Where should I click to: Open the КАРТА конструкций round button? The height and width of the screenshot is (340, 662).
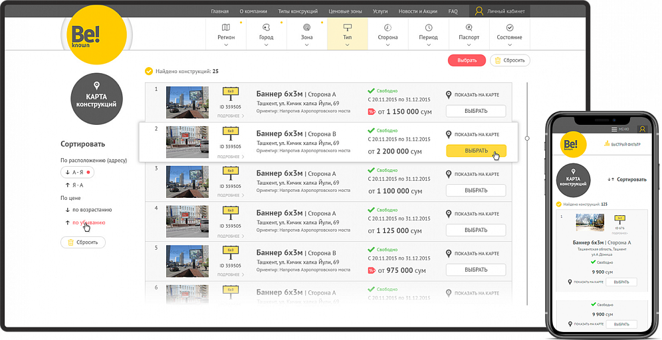(96, 99)
